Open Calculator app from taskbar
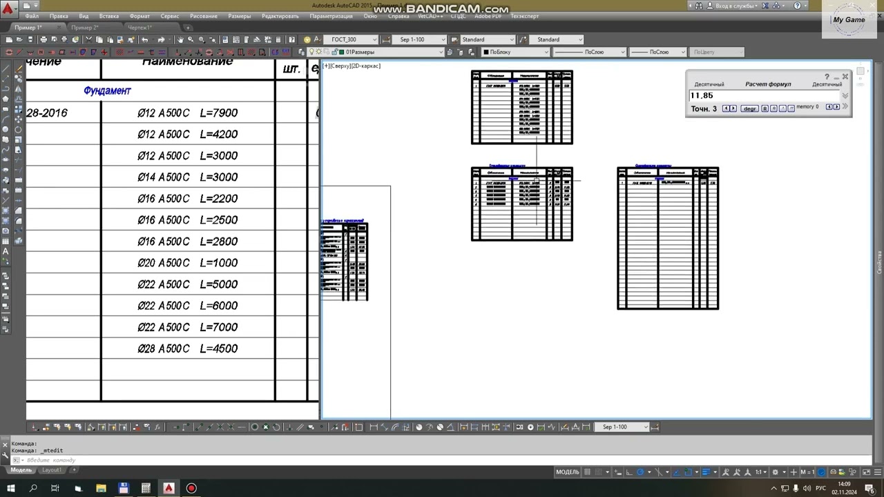The height and width of the screenshot is (497, 884). (146, 488)
